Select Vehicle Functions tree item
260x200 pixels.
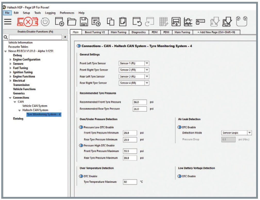tap(24, 89)
